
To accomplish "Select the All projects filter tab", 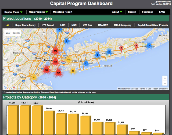I will tap(8, 25).
